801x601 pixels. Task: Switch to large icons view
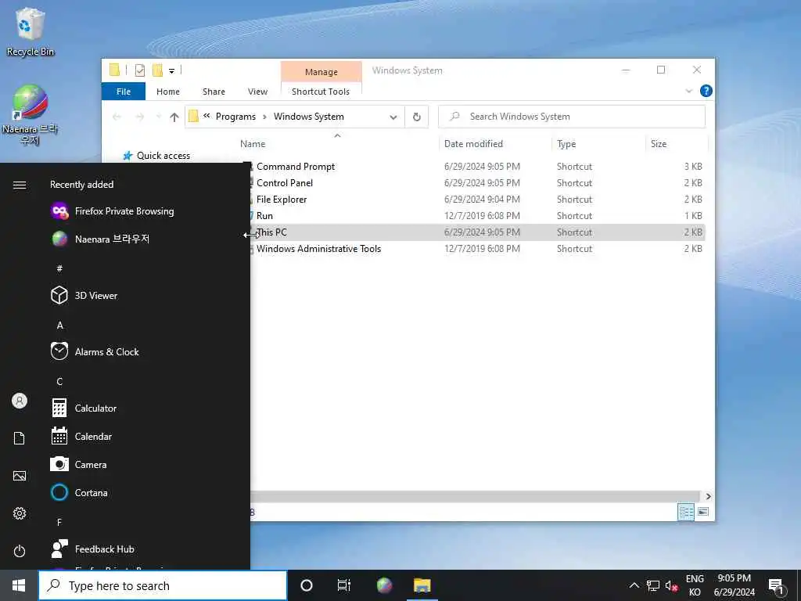point(703,512)
